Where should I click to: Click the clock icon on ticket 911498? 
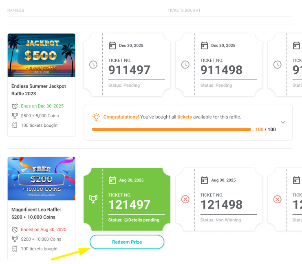point(185,65)
